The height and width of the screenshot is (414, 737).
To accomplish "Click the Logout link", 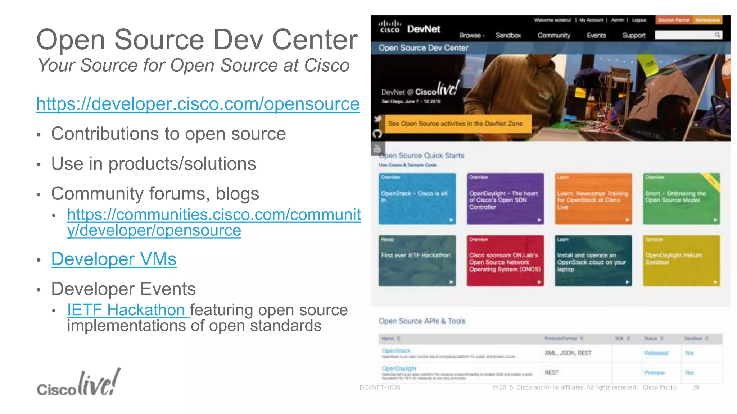I will [639, 20].
